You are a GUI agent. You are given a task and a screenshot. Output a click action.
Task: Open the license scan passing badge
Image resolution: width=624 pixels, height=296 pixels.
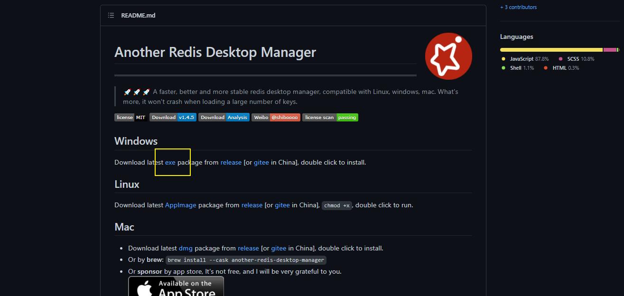(x=330, y=117)
